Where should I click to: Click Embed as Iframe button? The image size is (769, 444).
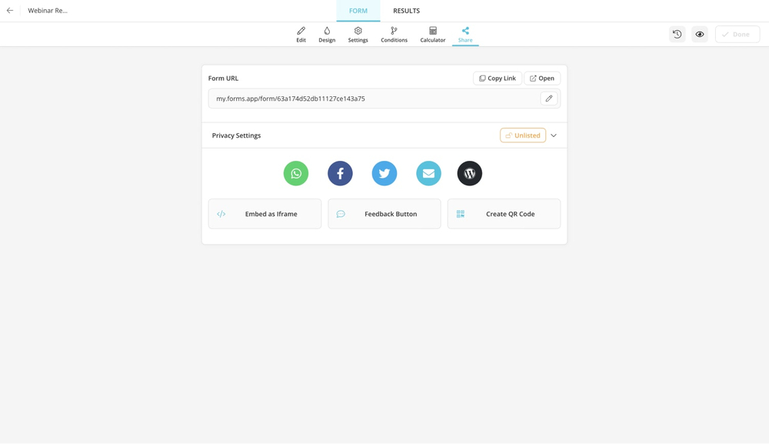[x=265, y=214]
